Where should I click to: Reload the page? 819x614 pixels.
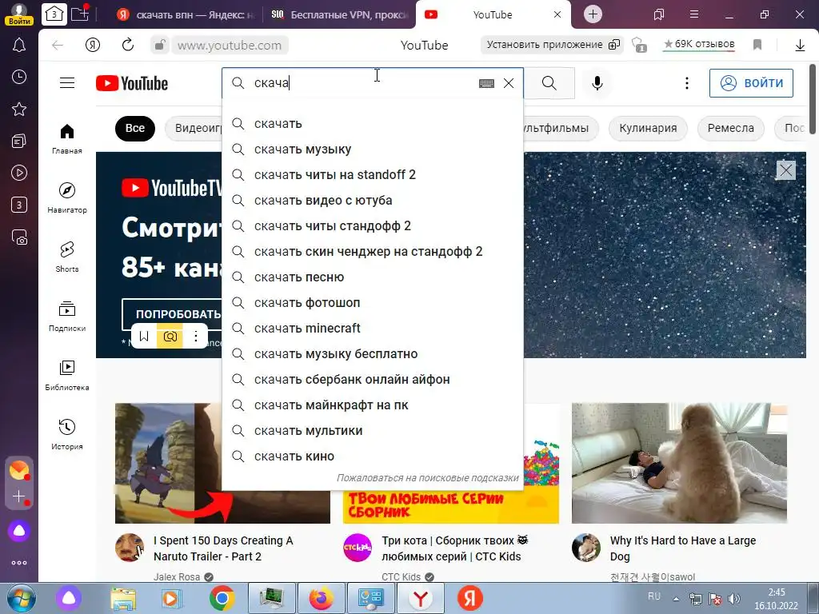pos(127,45)
